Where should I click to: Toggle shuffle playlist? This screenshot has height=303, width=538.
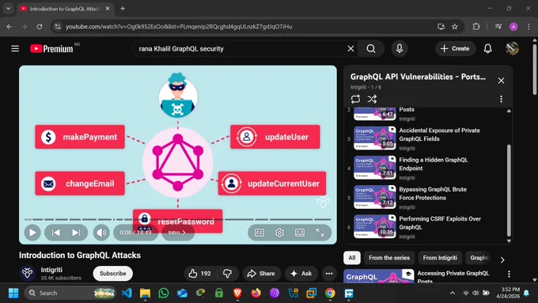click(x=372, y=99)
